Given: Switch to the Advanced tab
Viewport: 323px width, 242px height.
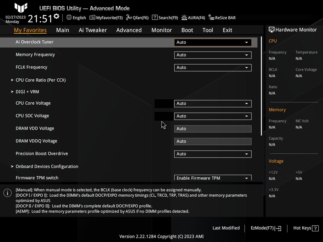Looking at the screenshot, I should [x=129, y=30].
